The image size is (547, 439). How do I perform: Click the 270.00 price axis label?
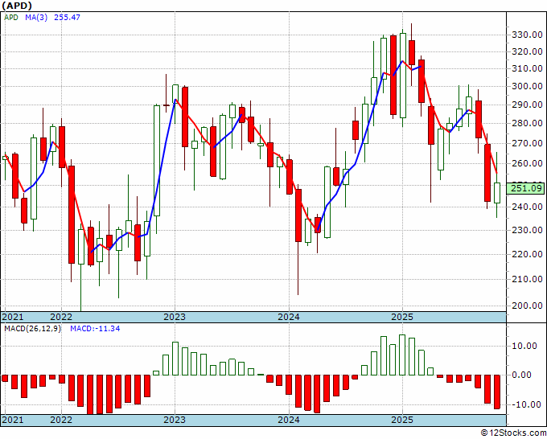(x=527, y=143)
